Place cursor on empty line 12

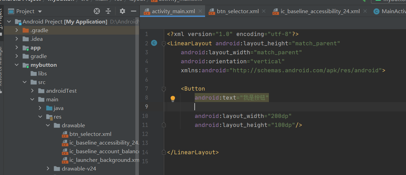click(285, 134)
